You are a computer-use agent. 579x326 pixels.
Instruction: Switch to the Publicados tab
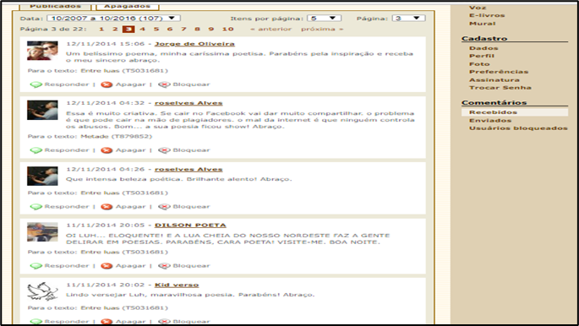55,6
